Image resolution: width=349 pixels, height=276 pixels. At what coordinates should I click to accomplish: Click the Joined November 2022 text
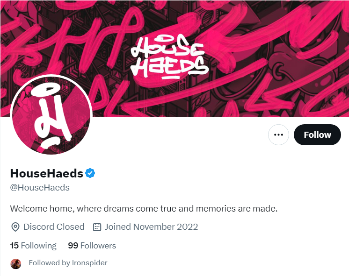[x=152, y=227]
